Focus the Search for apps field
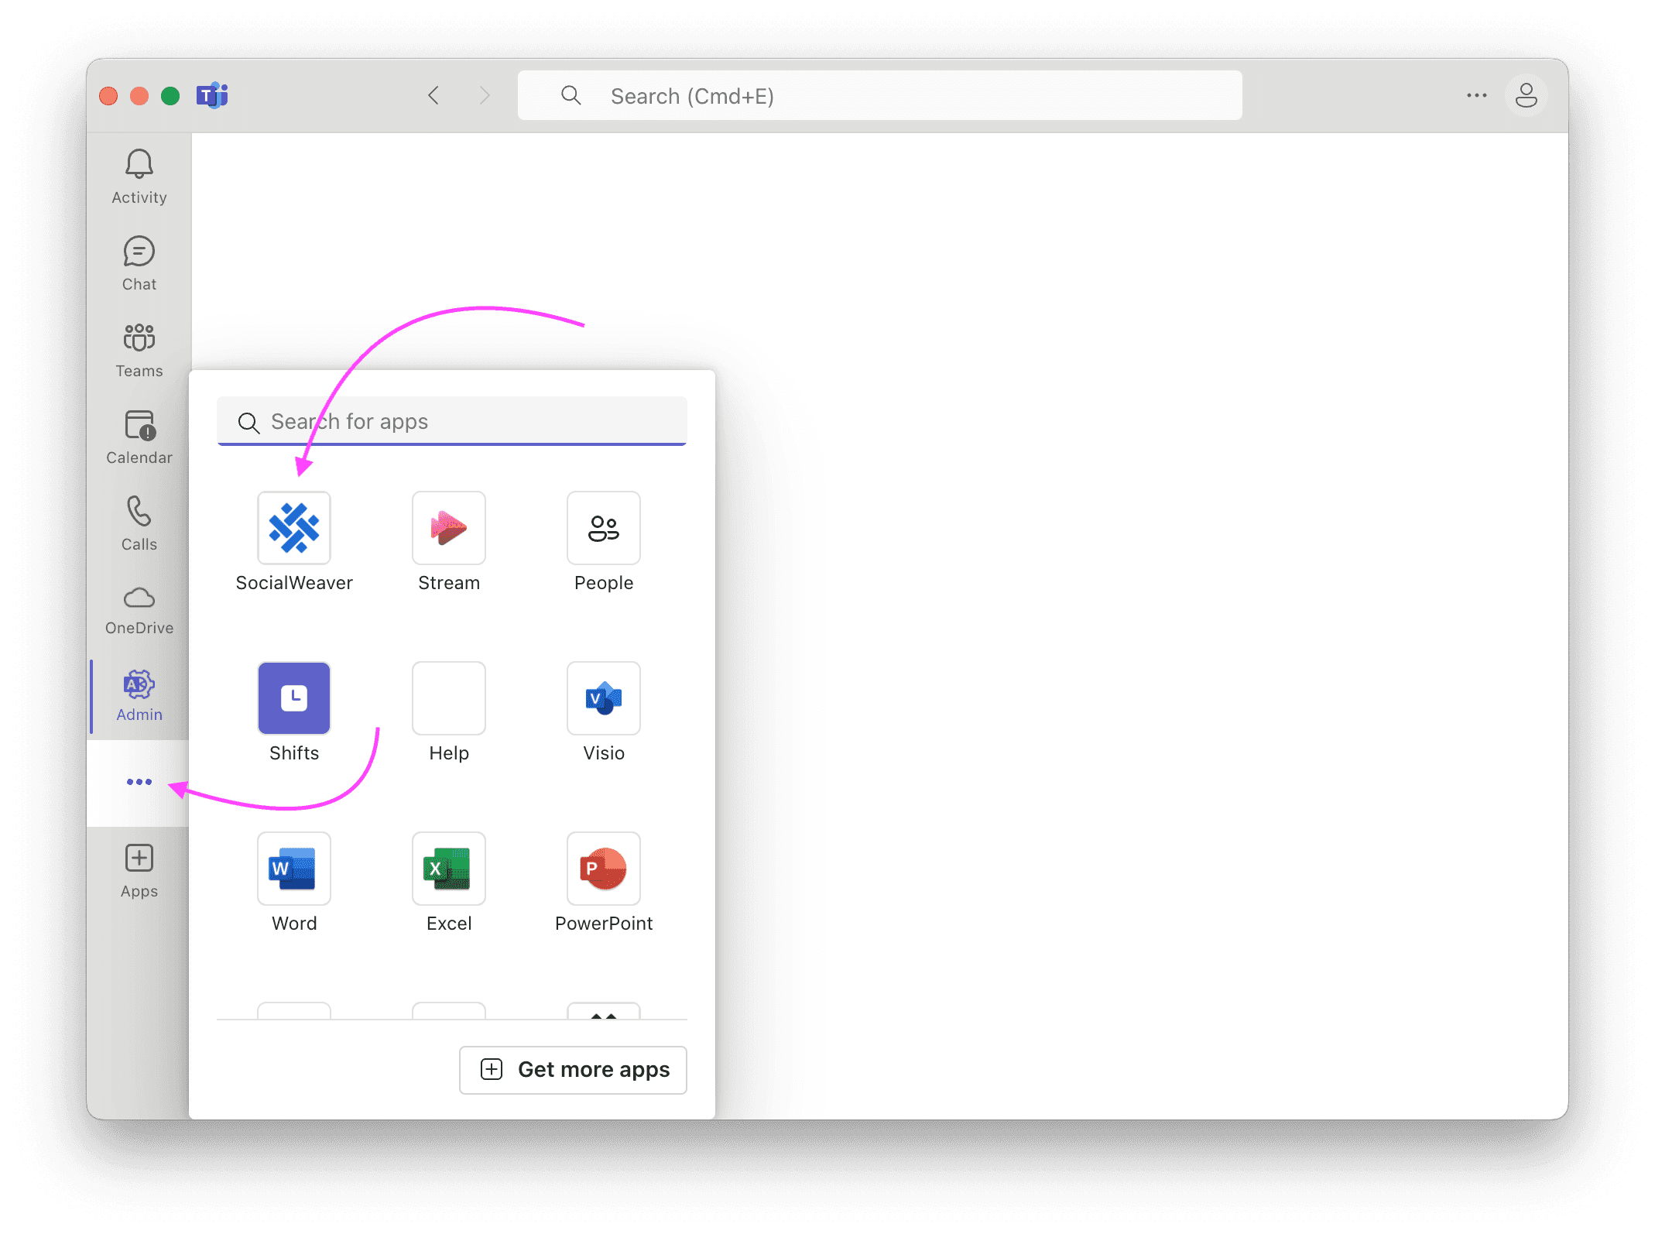The height and width of the screenshot is (1234, 1655). [452, 421]
